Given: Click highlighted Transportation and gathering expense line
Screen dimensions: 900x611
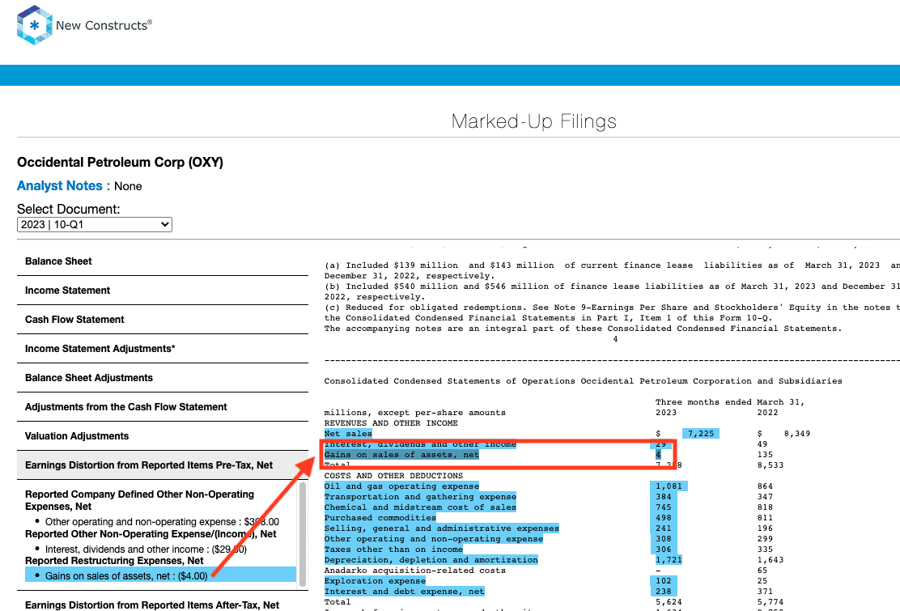Looking at the screenshot, I should pos(420,497).
